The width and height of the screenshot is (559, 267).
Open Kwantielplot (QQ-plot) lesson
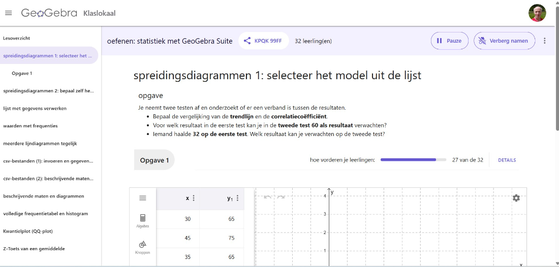pyautogui.click(x=28, y=231)
